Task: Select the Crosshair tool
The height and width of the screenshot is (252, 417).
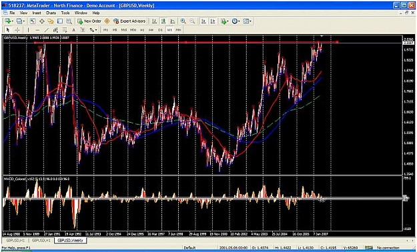Action: click(x=17, y=30)
